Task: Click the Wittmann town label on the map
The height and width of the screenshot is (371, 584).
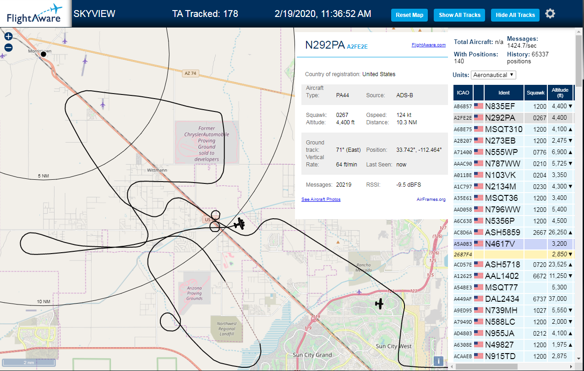Action: coord(157,170)
